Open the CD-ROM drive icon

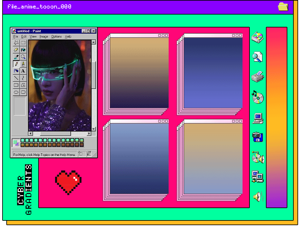coord(257,37)
